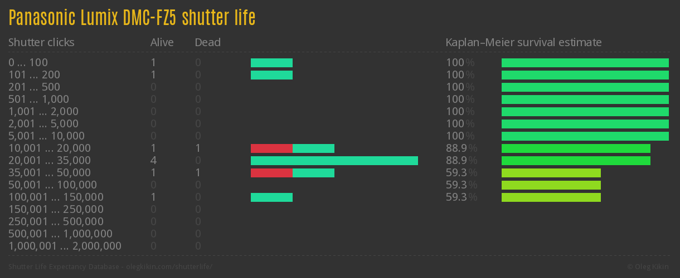Click the 59.3% value for 35,001 … 50,000

461,173
